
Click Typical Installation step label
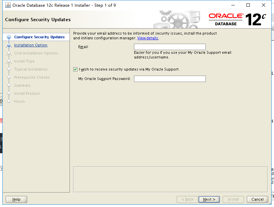pyautogui.click(x=31, y=69)
